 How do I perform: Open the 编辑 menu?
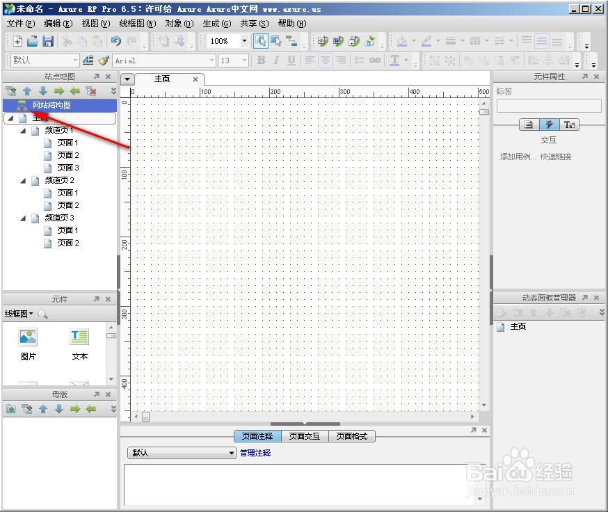[x=58, y=24]
